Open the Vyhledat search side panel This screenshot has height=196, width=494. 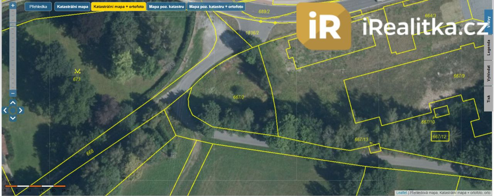click(489, 73)
